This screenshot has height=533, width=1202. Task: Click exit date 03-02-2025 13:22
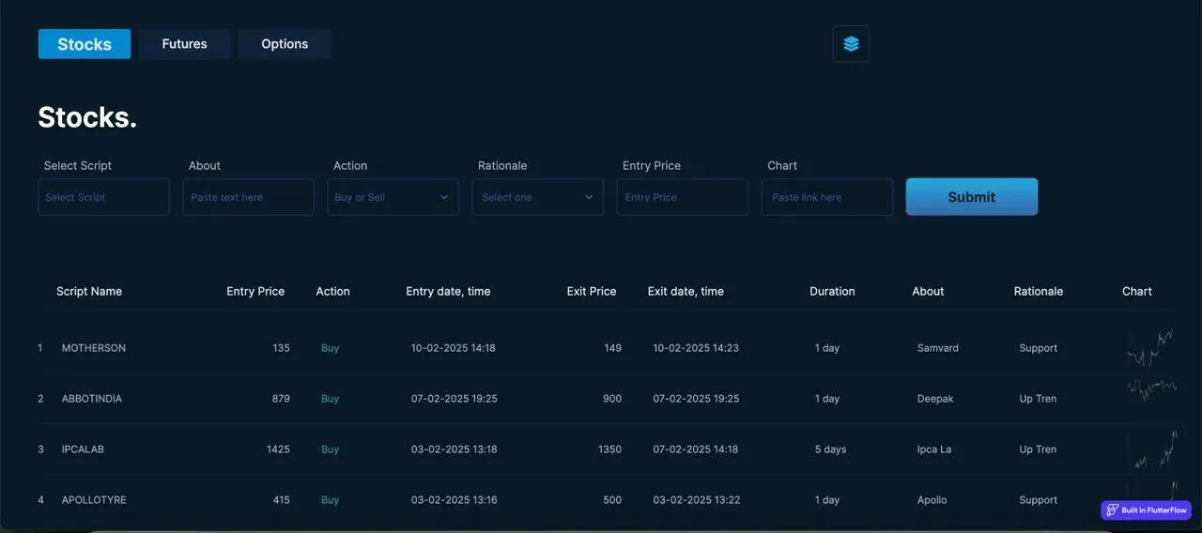pos(697,500)
